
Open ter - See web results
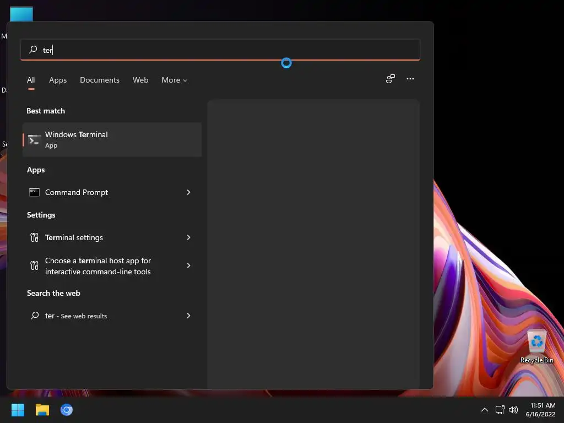coord(112,316)
